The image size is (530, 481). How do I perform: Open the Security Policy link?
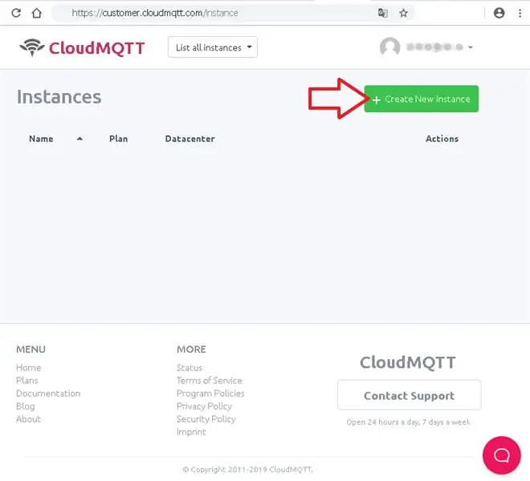tap(206, 419)
